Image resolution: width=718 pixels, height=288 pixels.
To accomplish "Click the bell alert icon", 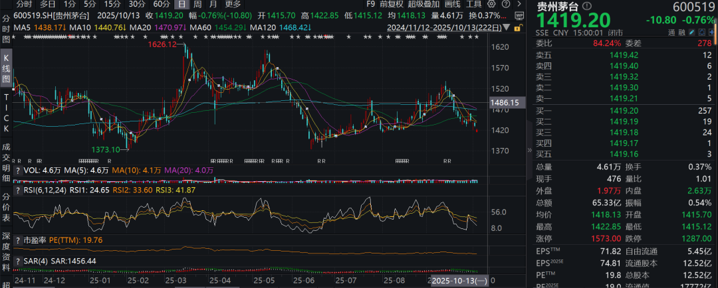I will coord(702,32).
